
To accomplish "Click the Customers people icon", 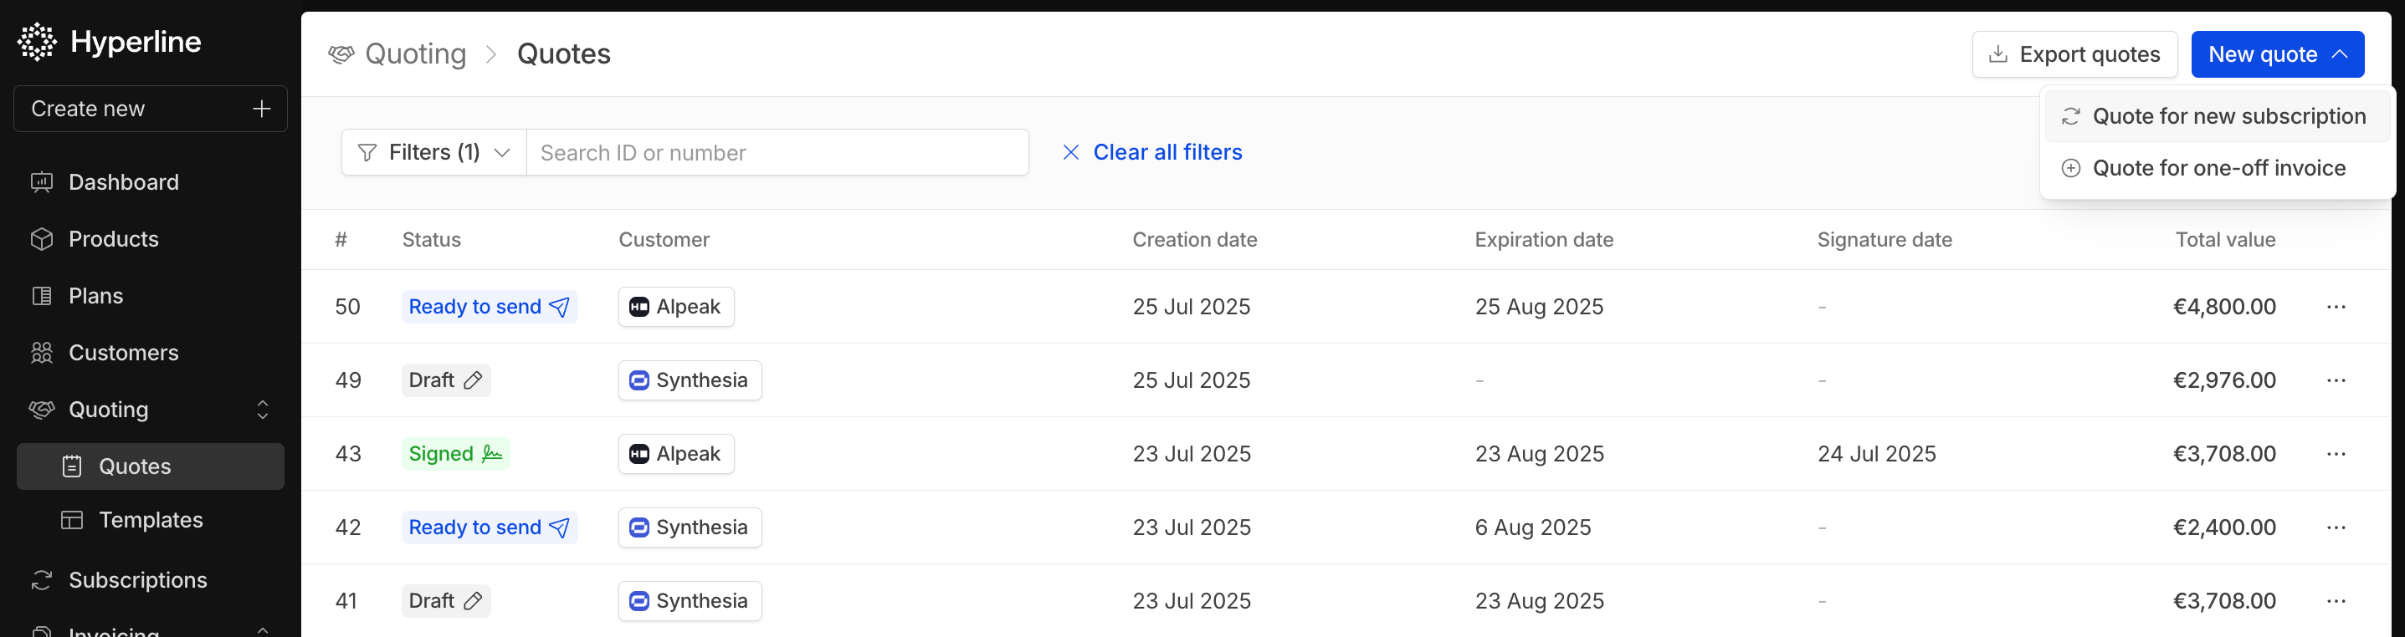I will [x=42, y=353].
